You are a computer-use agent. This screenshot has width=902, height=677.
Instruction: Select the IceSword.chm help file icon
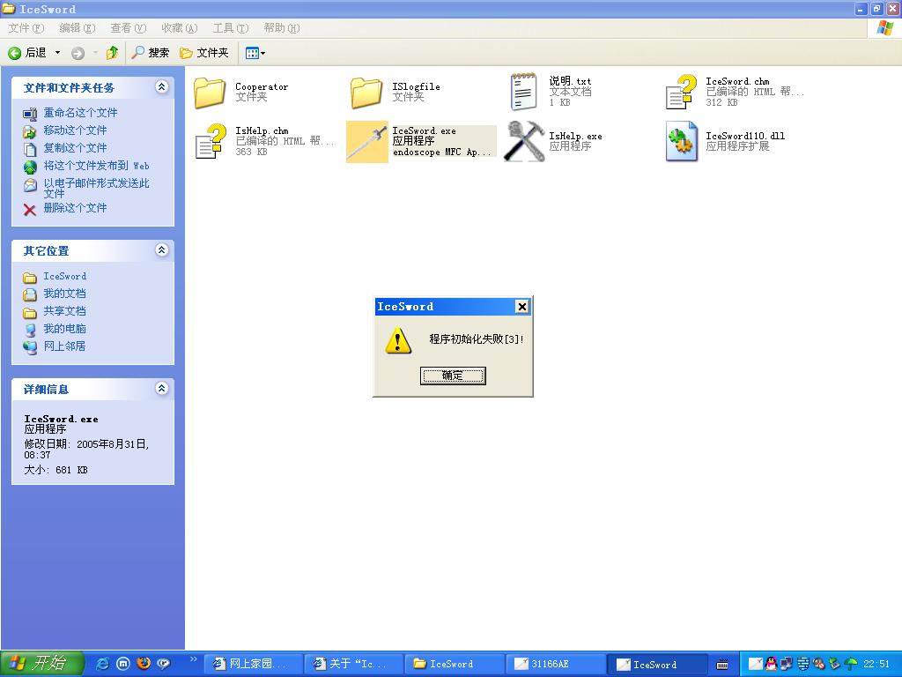(x=681, y=92)
